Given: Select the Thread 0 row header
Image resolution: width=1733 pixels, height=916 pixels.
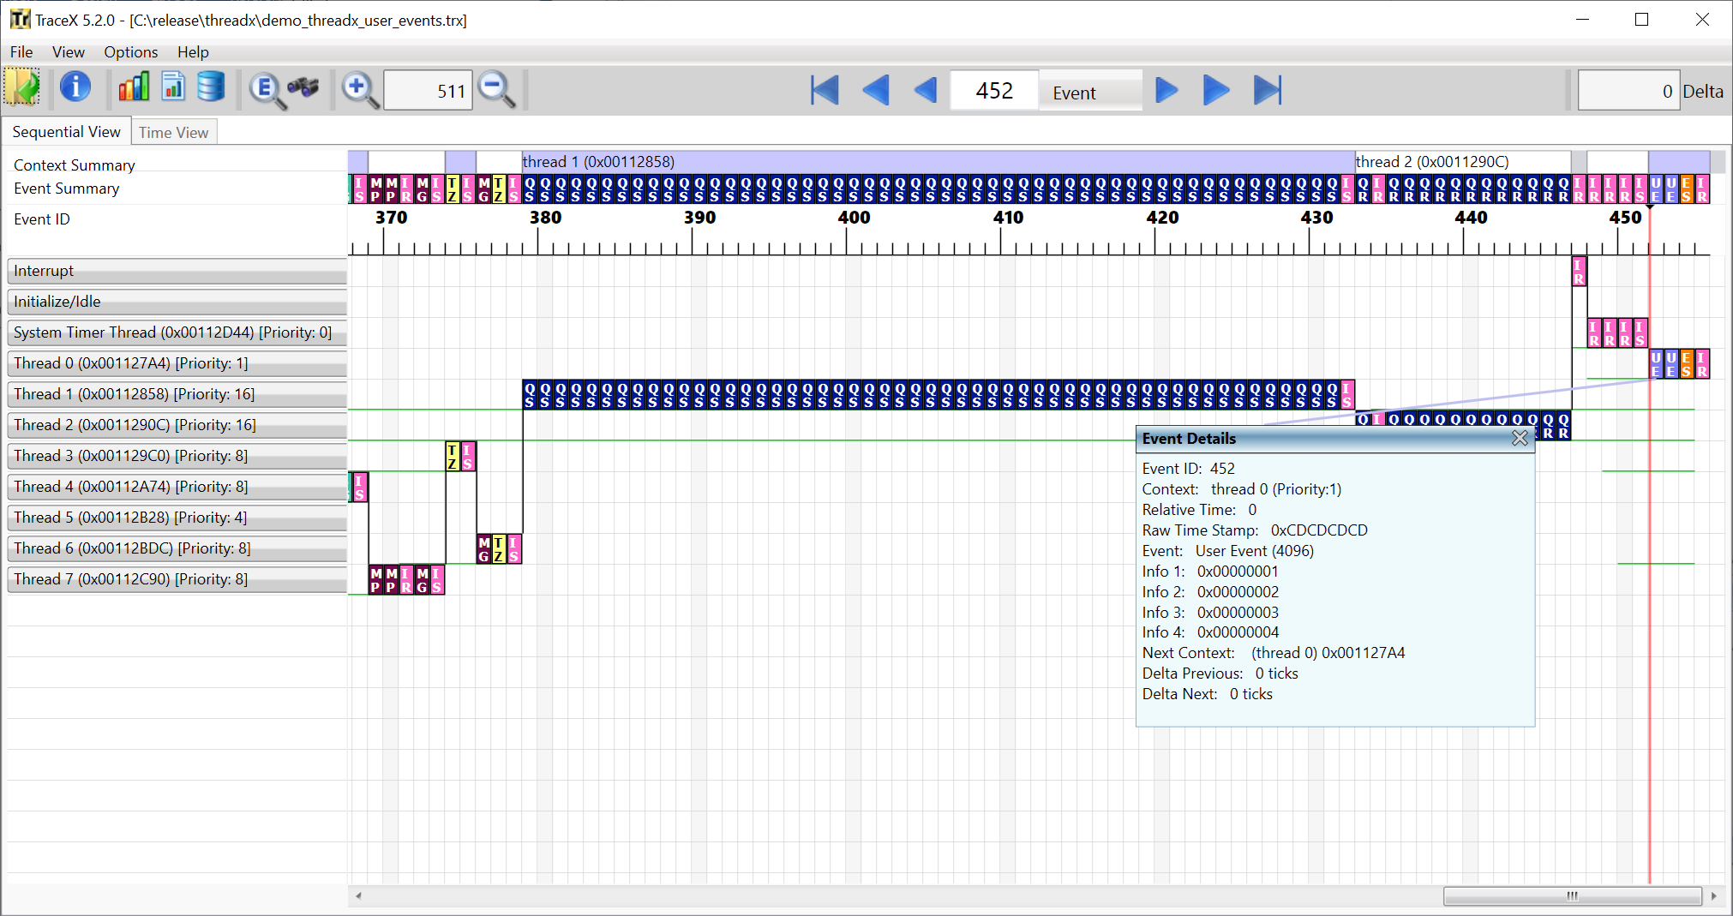Looking at the screenshot, I should 177,362.
